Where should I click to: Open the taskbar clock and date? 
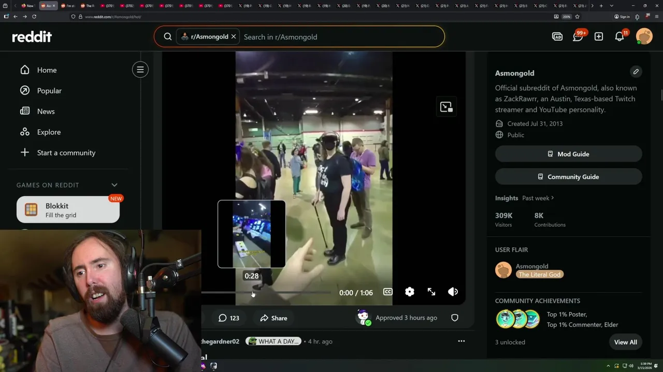pos(646,366)
